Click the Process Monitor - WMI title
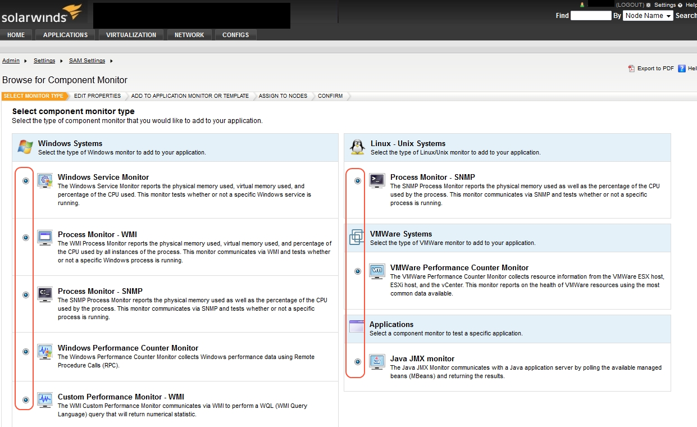Image resolution: width=697 pixels, height=427 pixels. pyautogui.click(x=97, y=234)
